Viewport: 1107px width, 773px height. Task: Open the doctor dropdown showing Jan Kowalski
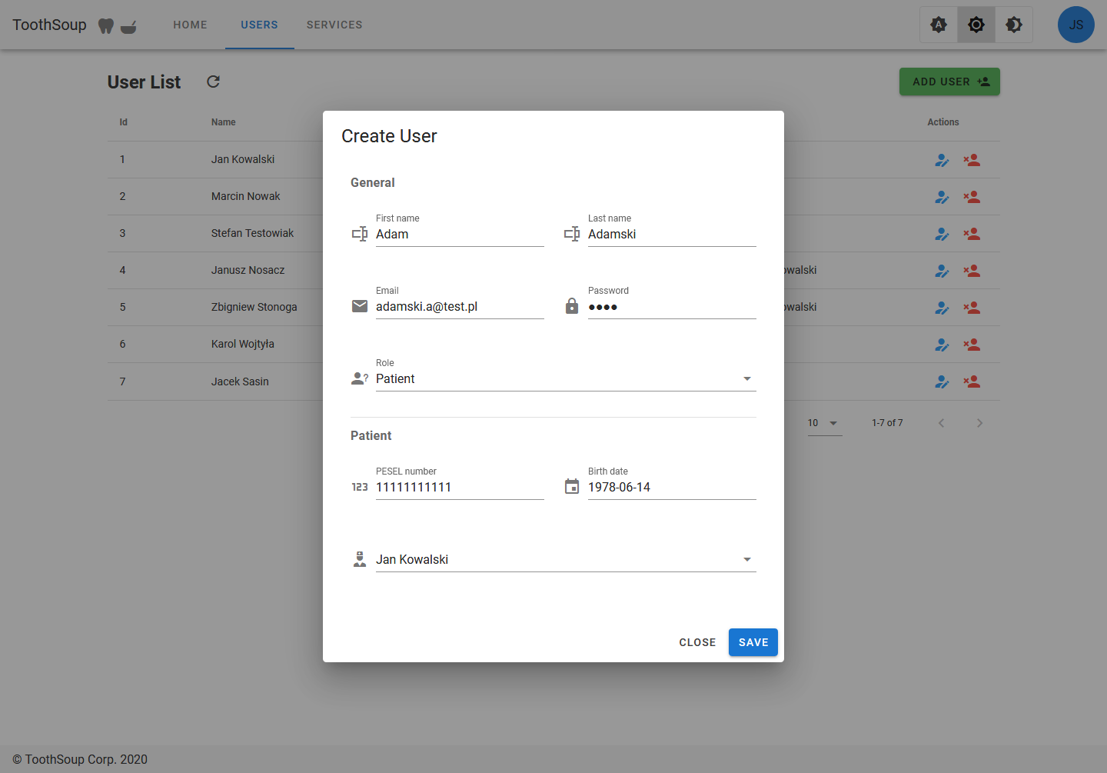pyautogui.click(x=566, y=559)
